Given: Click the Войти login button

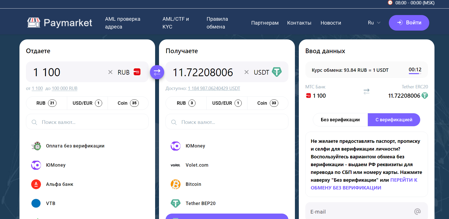Looking at the screenshot, I should [409, 23].
